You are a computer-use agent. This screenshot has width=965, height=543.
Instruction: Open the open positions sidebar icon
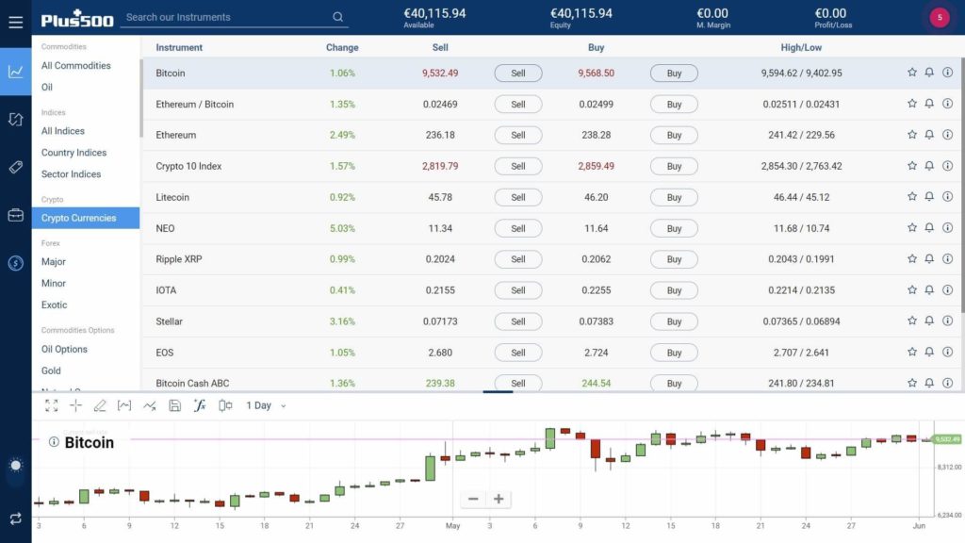(15, 119)
